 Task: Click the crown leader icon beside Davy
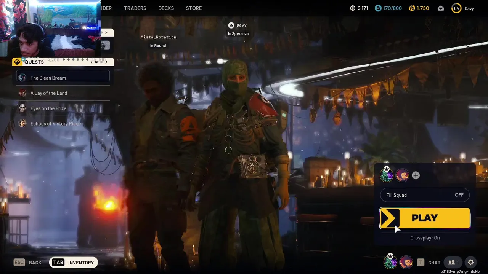point(231,25)
